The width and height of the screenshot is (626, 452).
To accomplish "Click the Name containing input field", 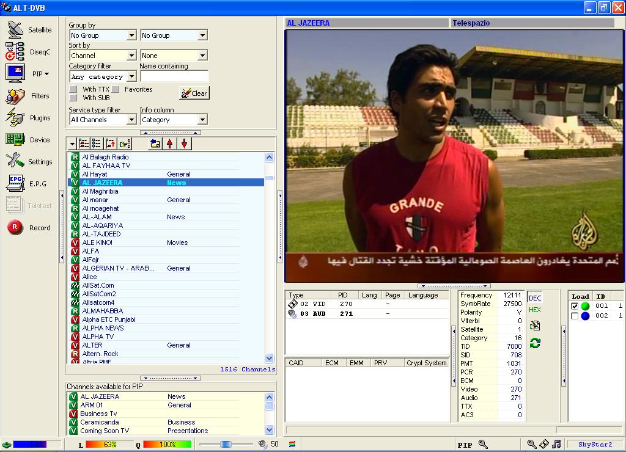I will [x=174, y=76].
